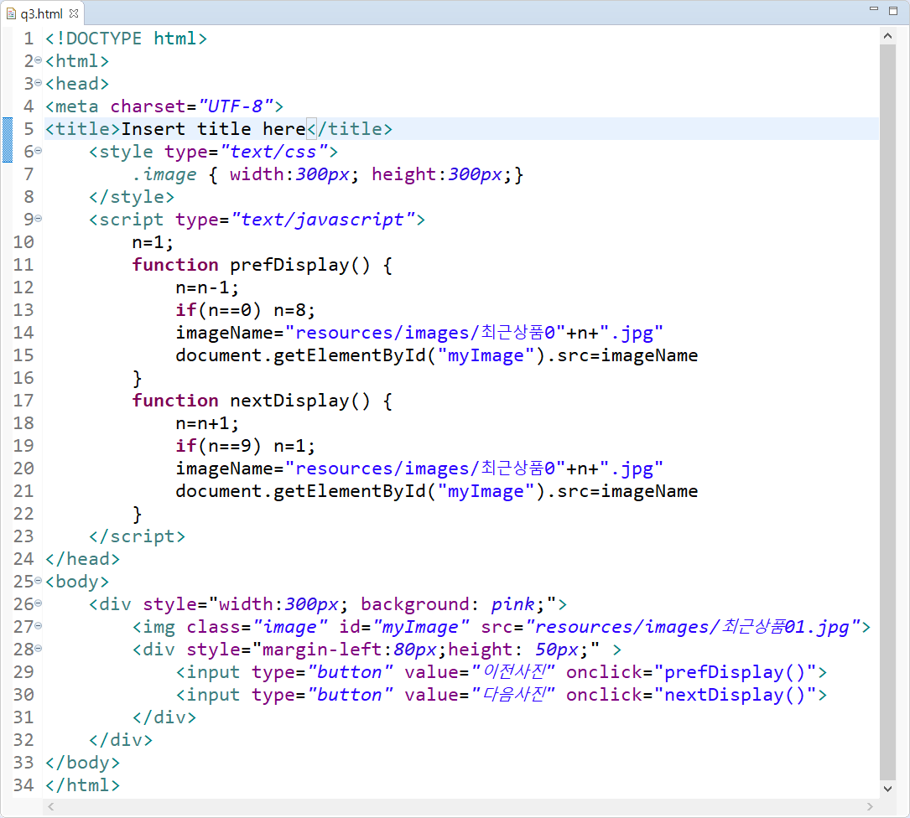This screenshot has width=910, height=818.
Task: Click the closing style tag on line 8
Action: (132, 197)
